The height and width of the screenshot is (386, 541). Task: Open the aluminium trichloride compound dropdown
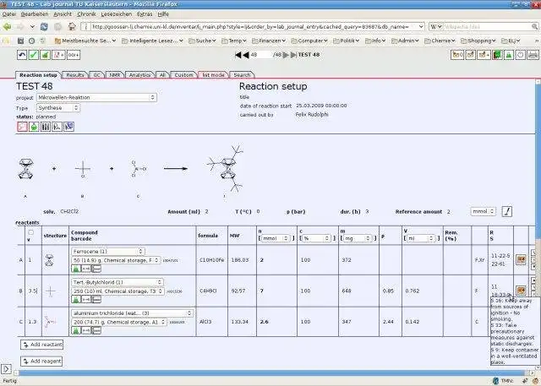click(x=133, y=313)
